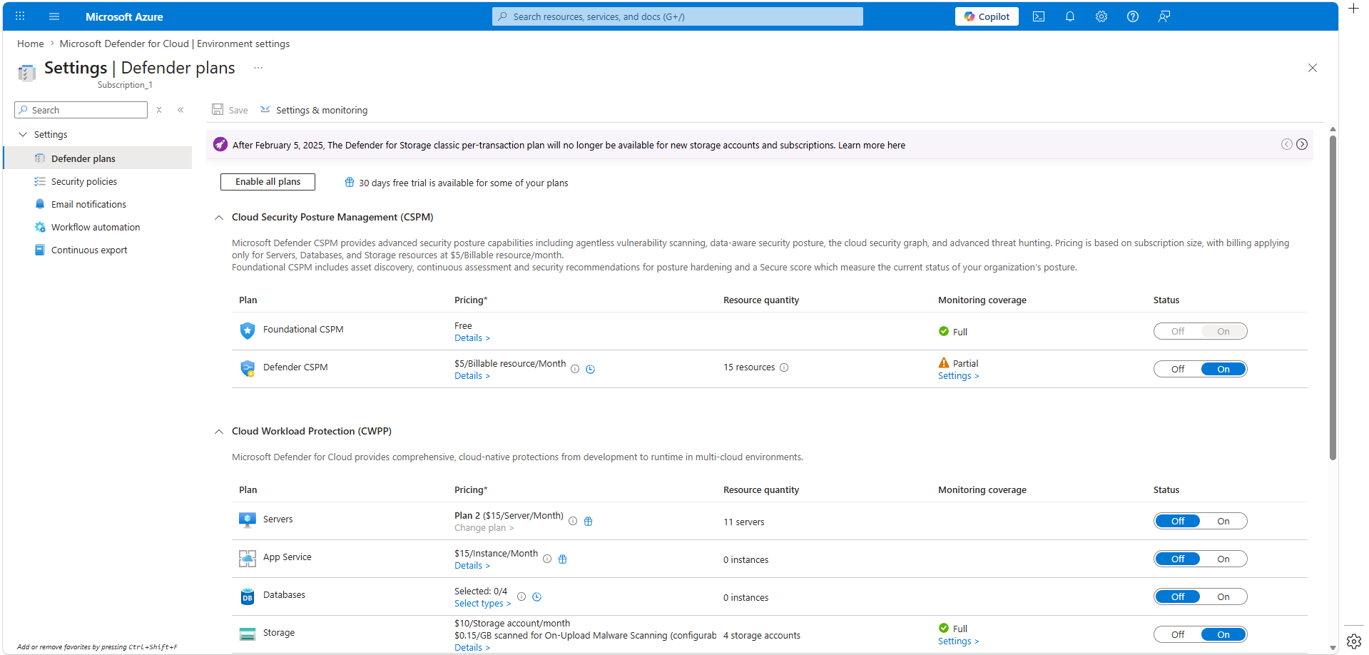Open the portal hamburger menu
The width and height of the screenshot is (1369, 655).
click(x=54, y=16)
